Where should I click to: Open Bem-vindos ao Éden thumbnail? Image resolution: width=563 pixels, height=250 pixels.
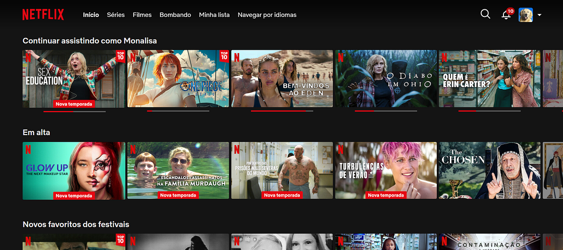coord(282,78)
